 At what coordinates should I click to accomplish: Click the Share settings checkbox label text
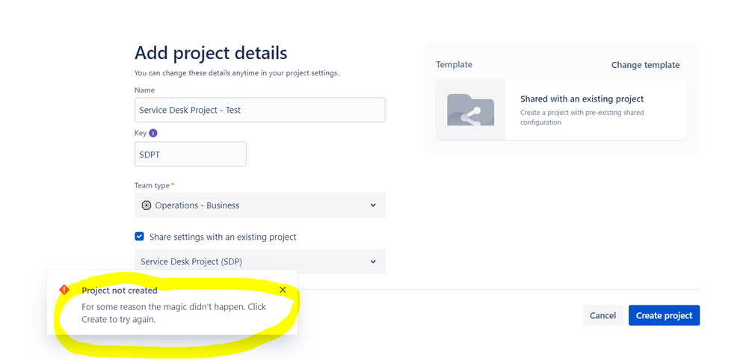click(223, 237)
